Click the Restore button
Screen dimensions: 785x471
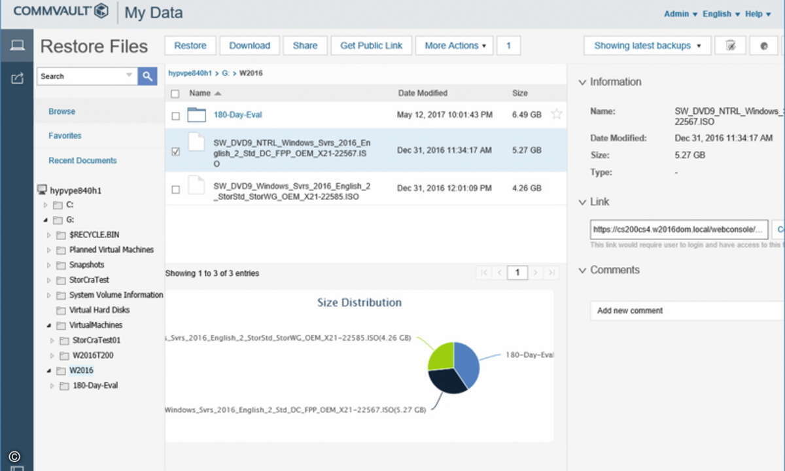(x=190, y=46)
